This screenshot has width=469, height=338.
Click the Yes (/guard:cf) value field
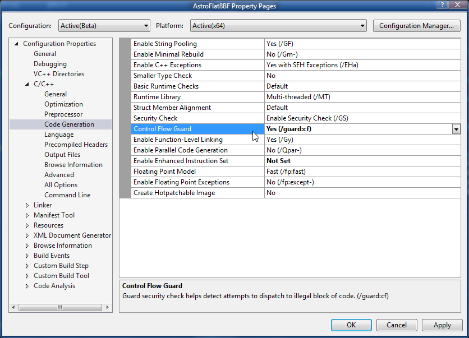(358, 129)
